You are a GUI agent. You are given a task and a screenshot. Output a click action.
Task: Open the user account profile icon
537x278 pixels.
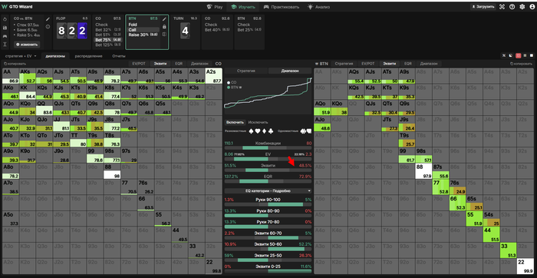tap(532, 7)
